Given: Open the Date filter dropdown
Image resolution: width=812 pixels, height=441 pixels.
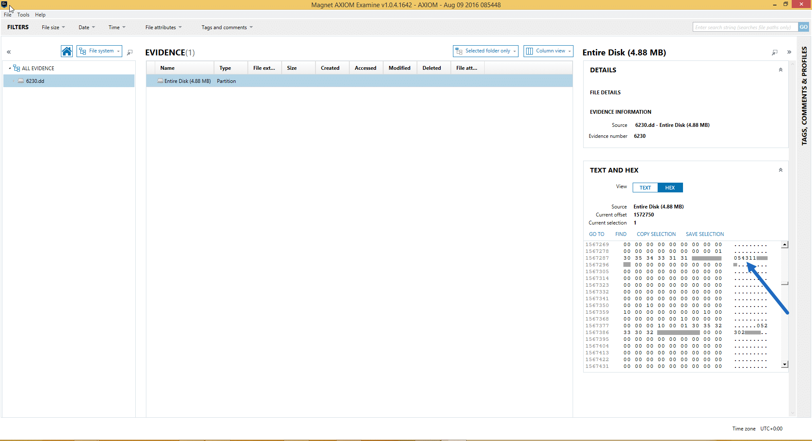Looking at the screenshot, I should pyautogui.click(x=87, y=27).
